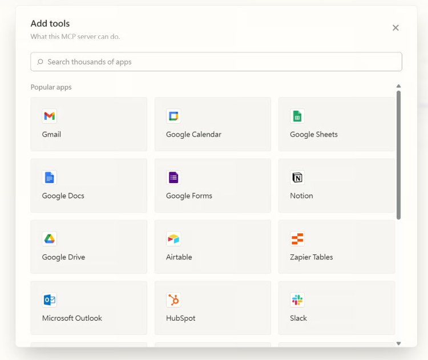Pick the Microsoft Outlook icon
Screen dimensions: 428x360
tap(50, 300)
